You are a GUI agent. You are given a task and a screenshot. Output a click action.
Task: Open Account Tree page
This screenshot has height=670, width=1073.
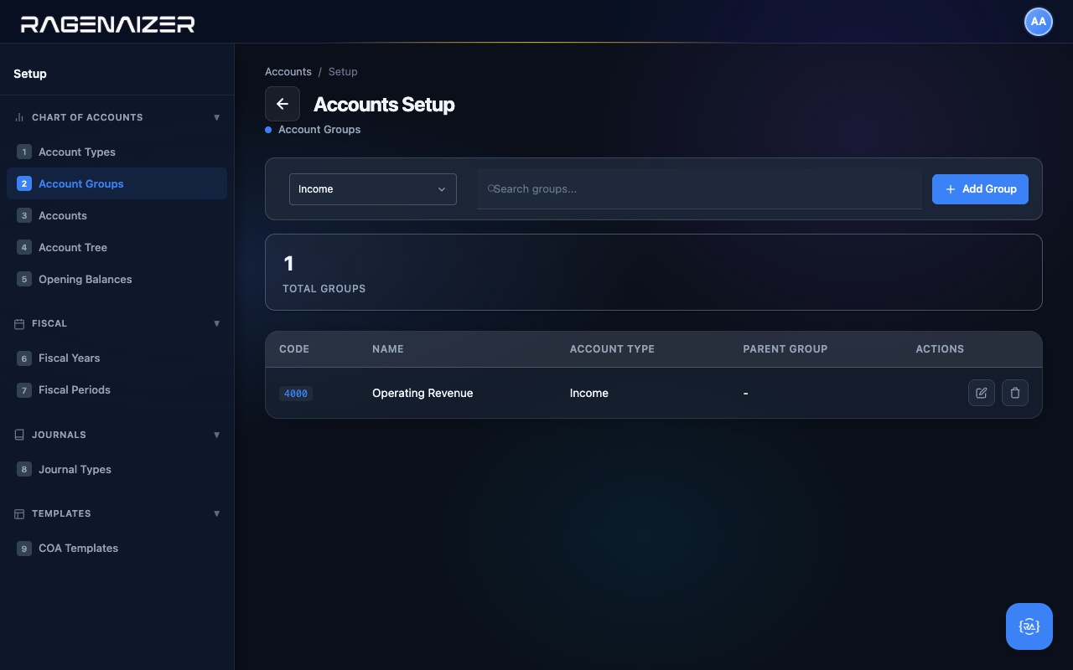pyautogui.click(x=117, y=247)
